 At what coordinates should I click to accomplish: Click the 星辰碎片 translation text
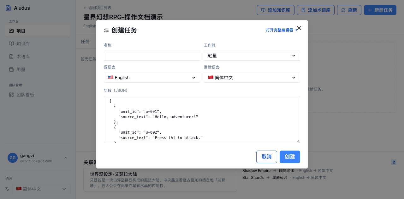point(280,177)
